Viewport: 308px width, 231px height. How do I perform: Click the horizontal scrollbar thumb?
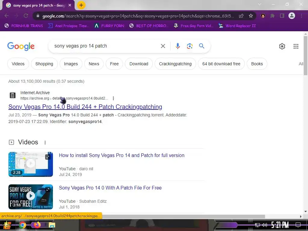tap(183, 217)
